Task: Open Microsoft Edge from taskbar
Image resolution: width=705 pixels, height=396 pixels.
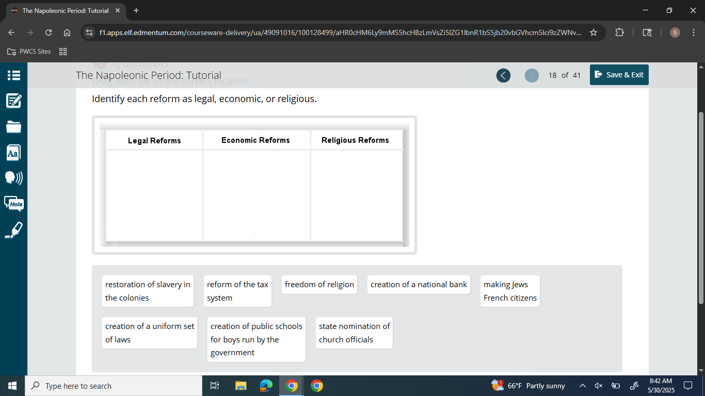Action: coord(266,386)
